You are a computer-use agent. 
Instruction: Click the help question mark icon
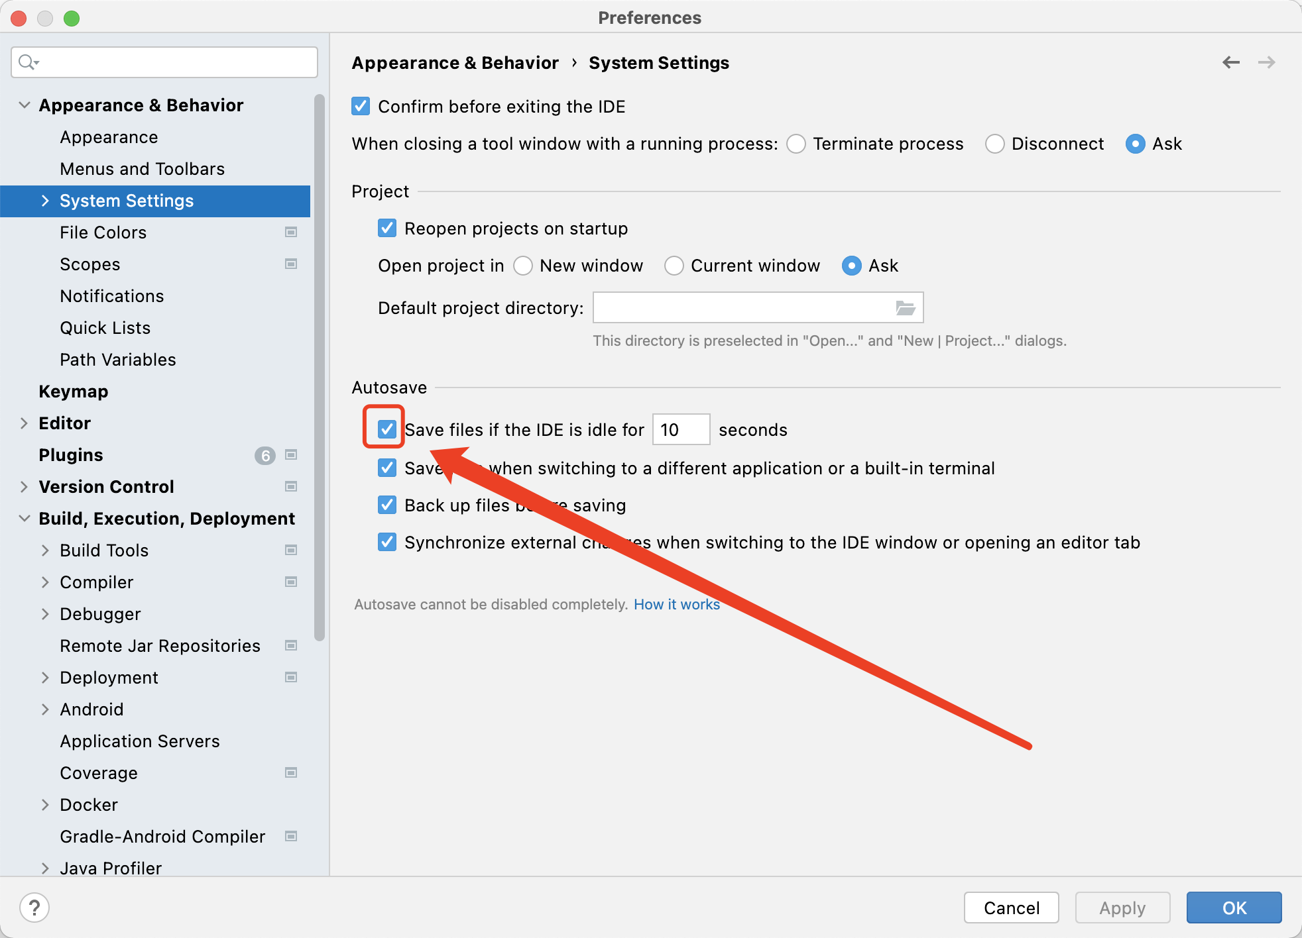coord(34,907)
